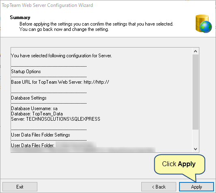Click the 'Startup Options' heading text

pos(26,72)
